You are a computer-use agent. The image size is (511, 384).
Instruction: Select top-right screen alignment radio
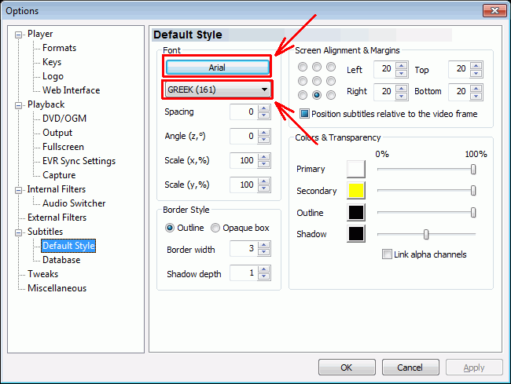(x=331, y=67)
